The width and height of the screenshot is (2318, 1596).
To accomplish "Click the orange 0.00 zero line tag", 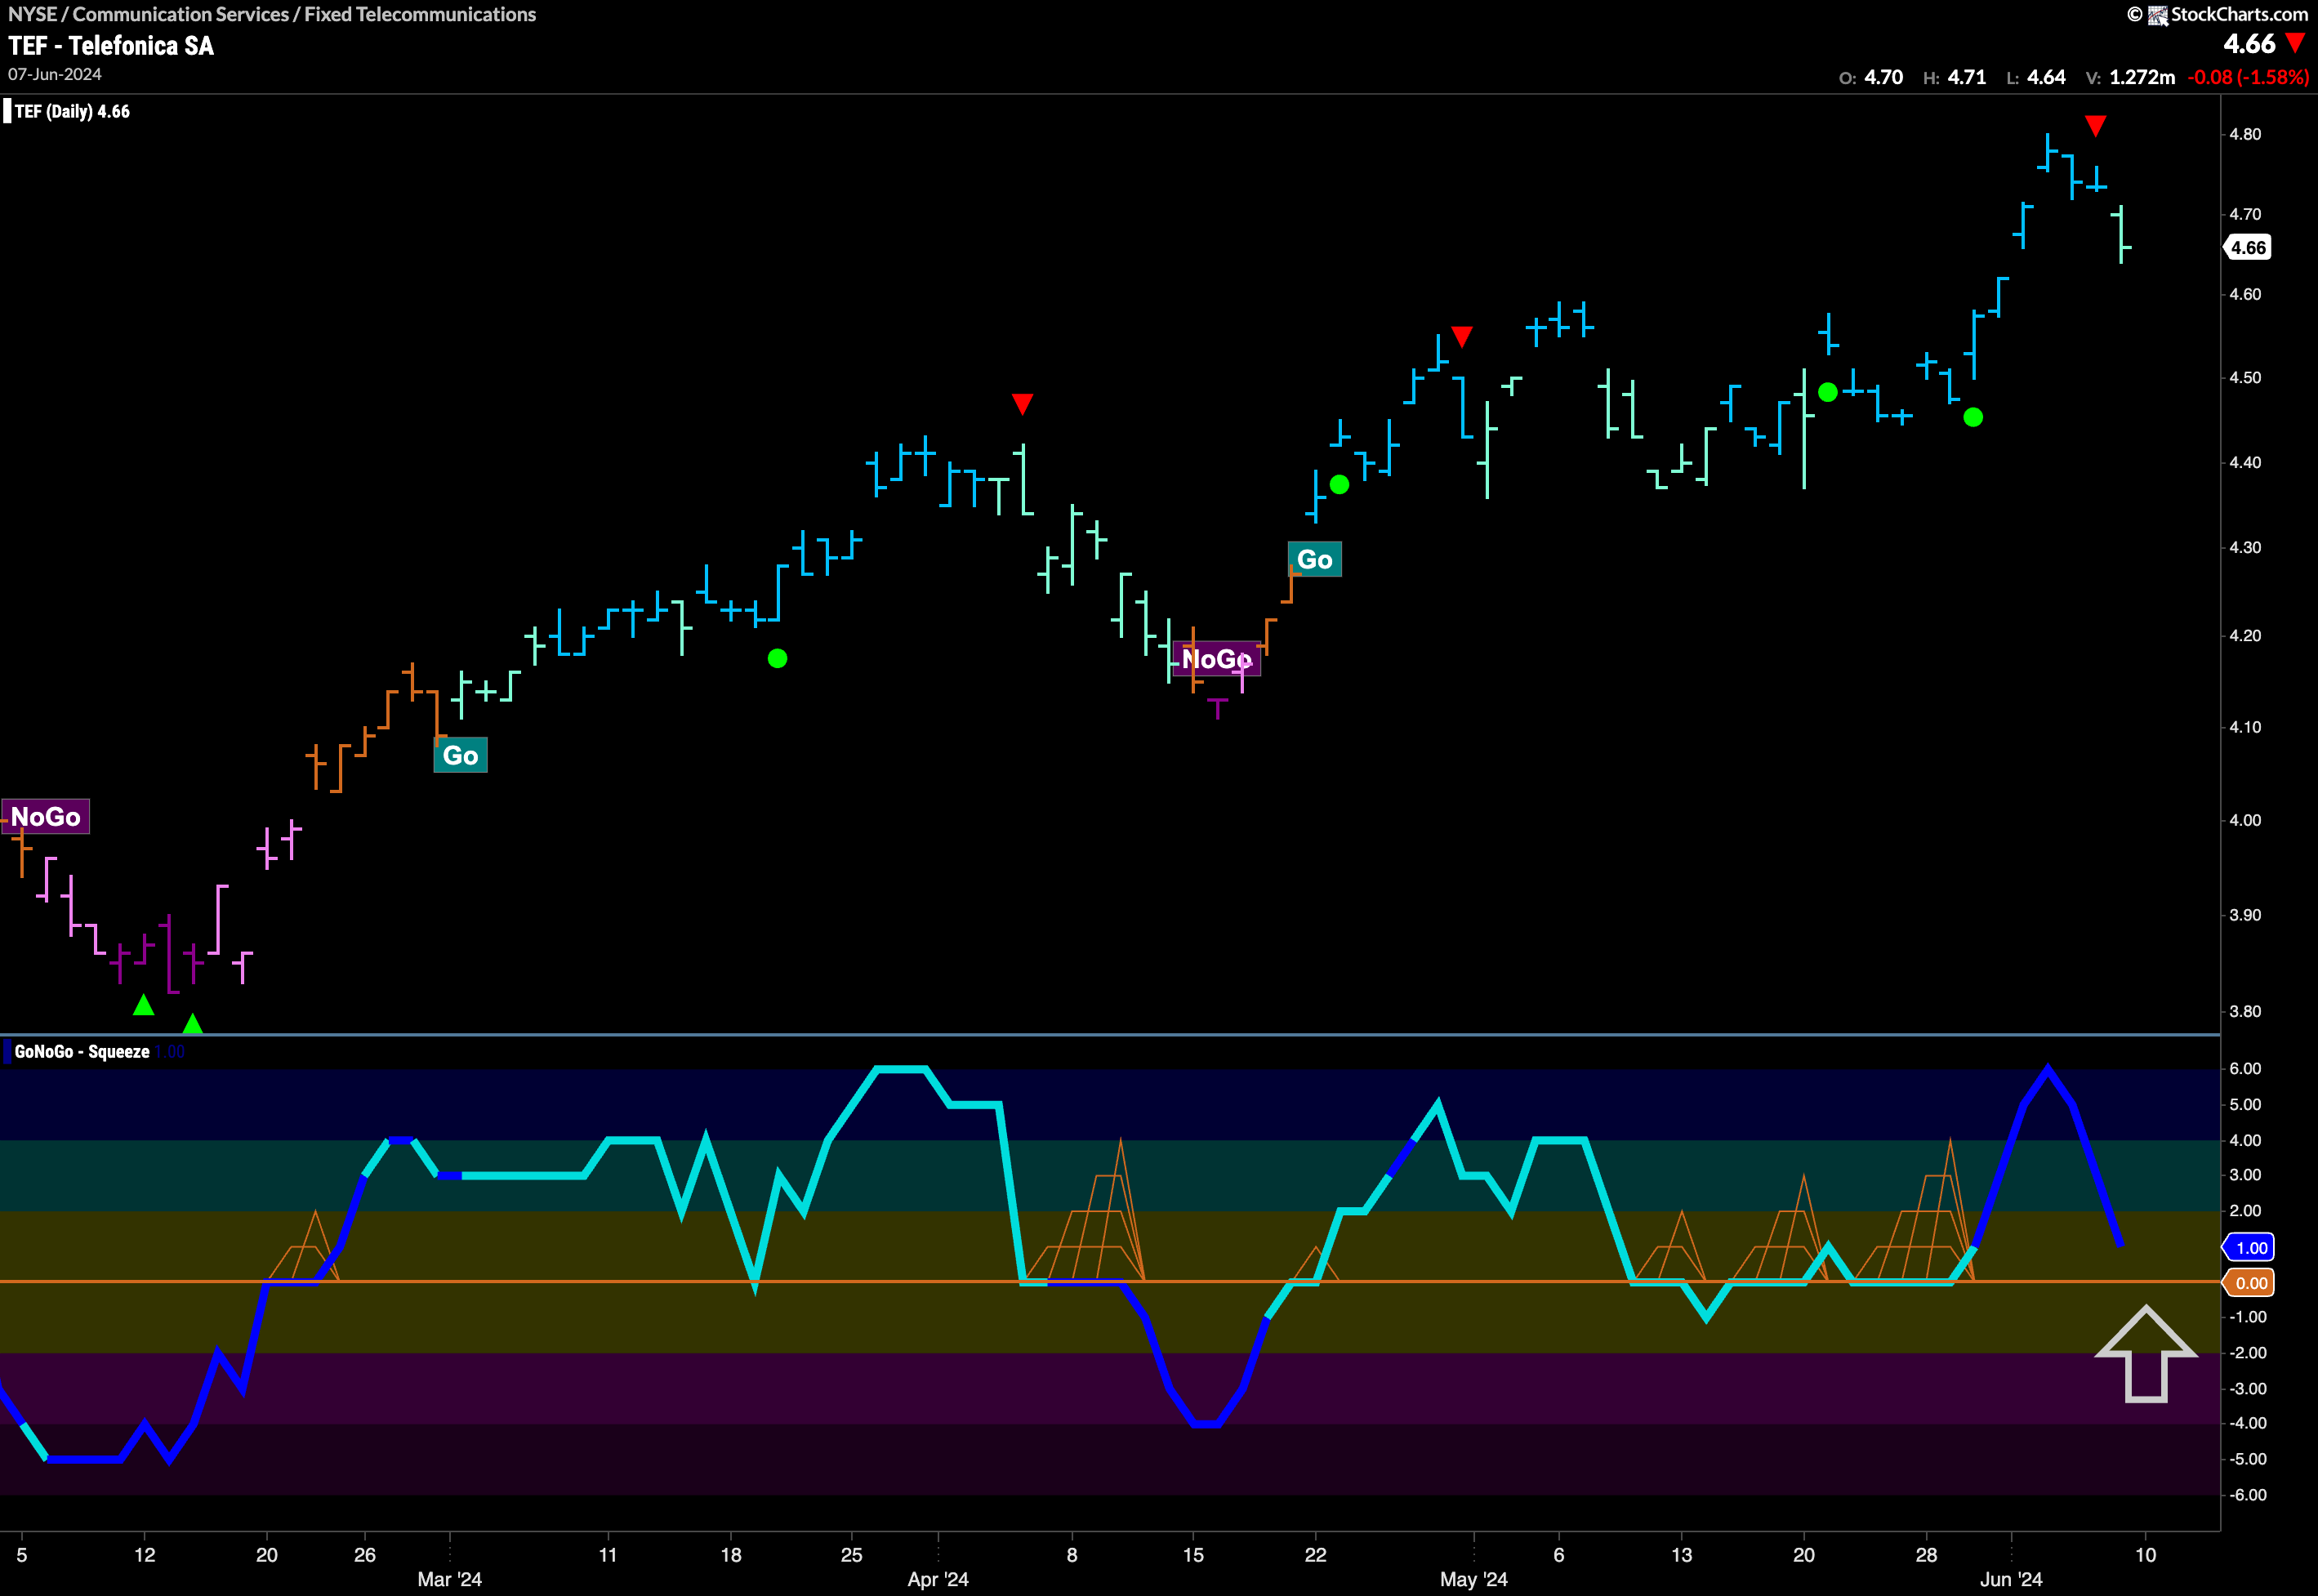I will [2248, 1283].
